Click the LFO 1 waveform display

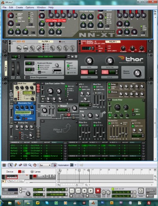click(84, 105)
